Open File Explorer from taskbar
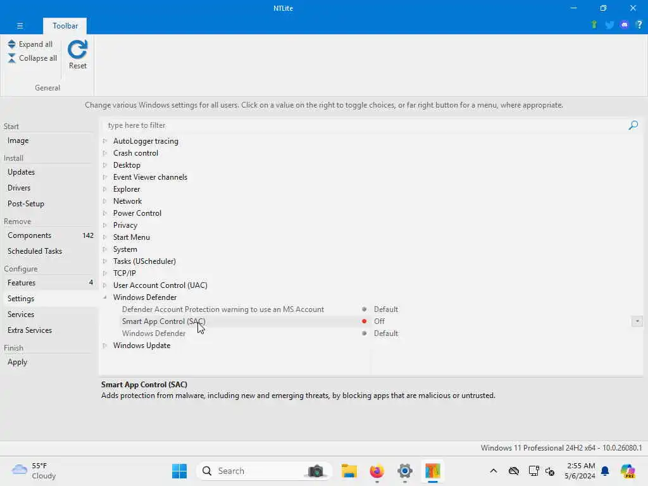 coord(349,471)
